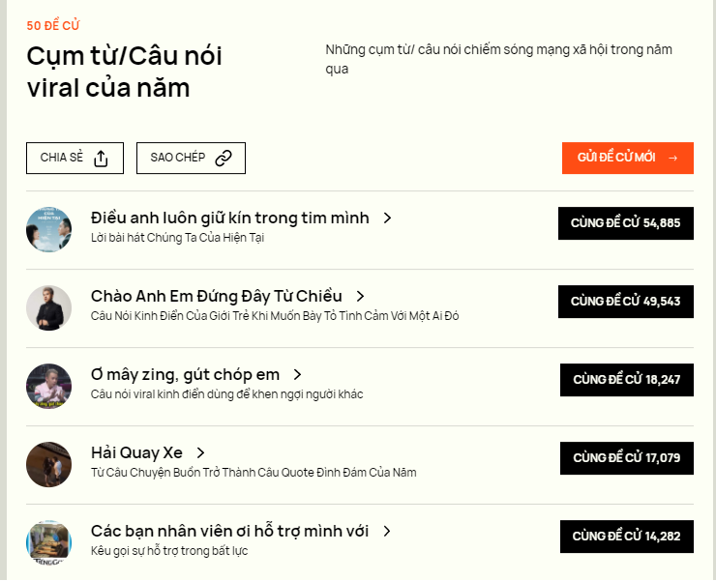Screen dimensions: 716x581
Task: Nominate with Cùng đề cử 18,247 button
Action: click(x=626, y=380)
